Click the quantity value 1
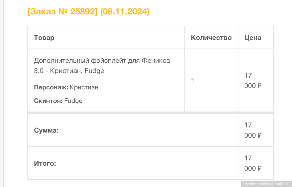 pyautogui.click(x=193, y=81)
